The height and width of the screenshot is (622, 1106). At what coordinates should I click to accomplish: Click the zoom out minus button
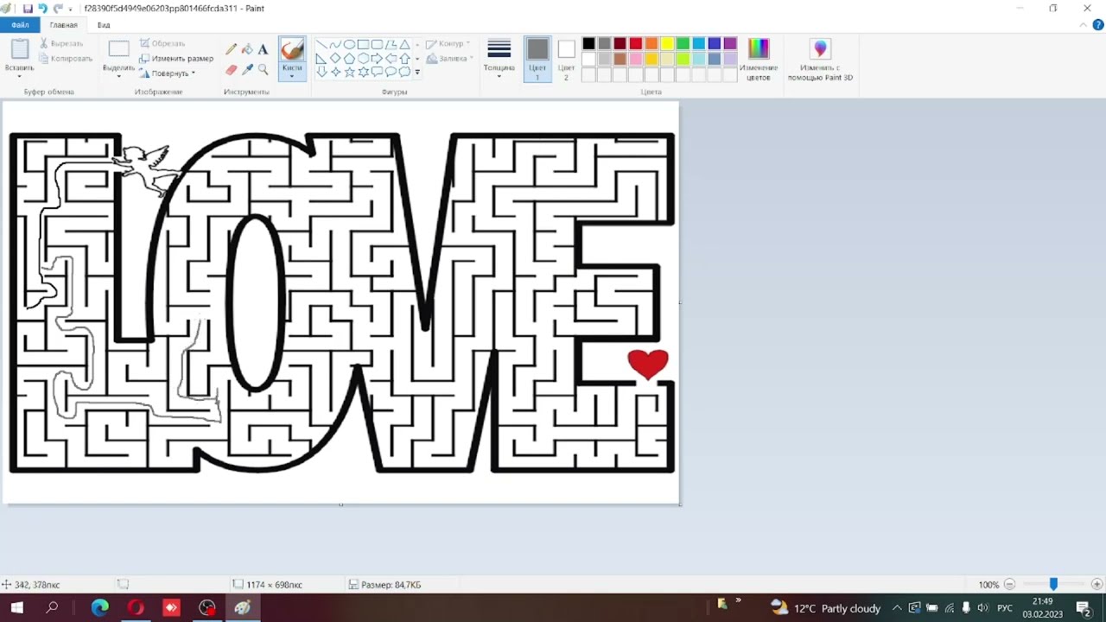click(x=1009, y=585)
